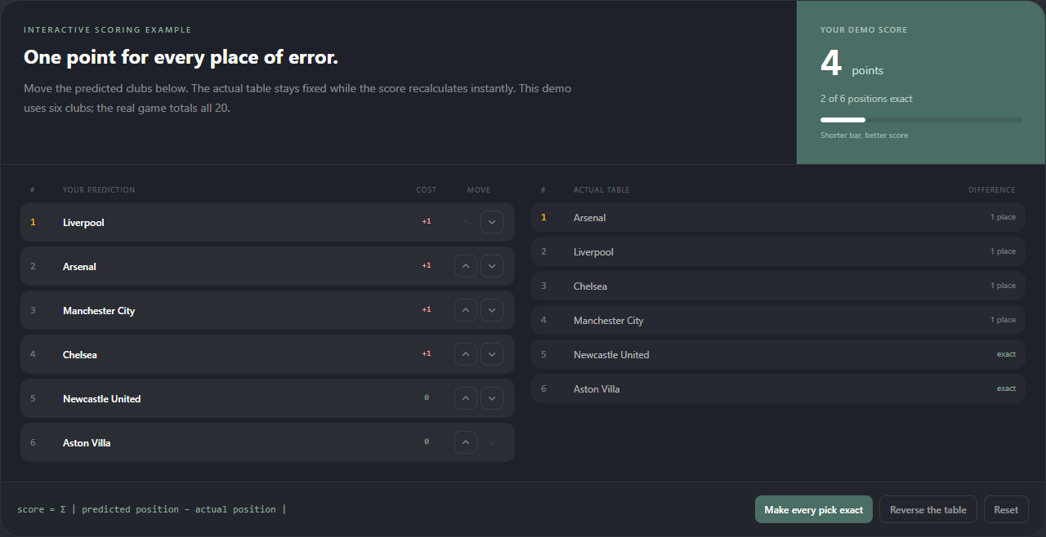Click '2 of 6 positions exact' text
This screenshot has width=1046, height=537.
(866, 99)
